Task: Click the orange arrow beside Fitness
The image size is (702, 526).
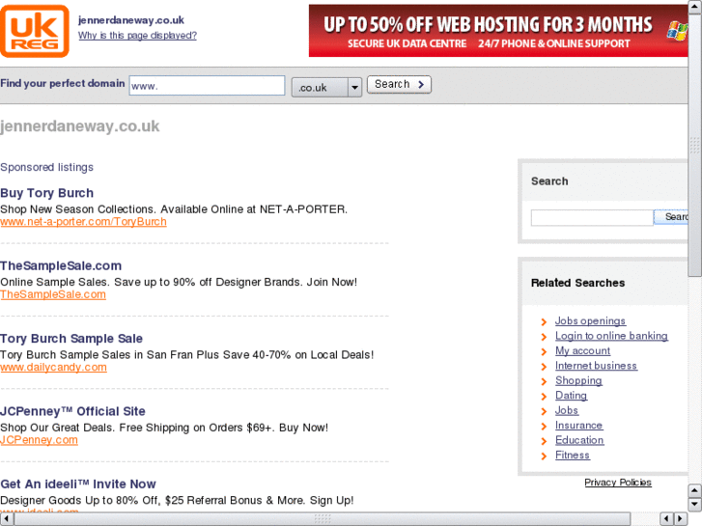Action: (x=544, y=457)
